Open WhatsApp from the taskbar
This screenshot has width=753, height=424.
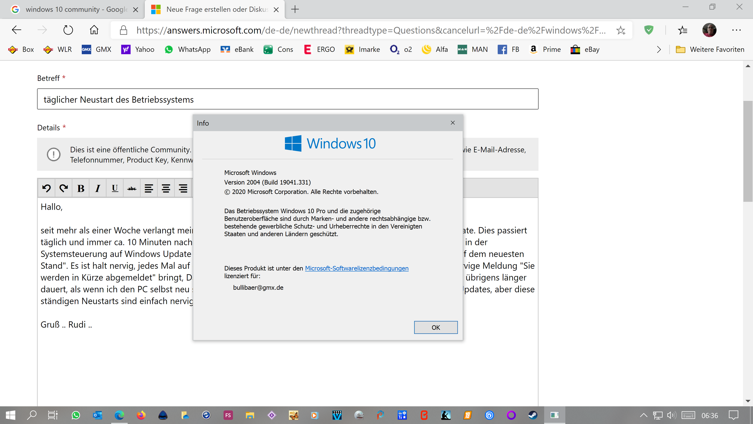[x=76, y=415]
